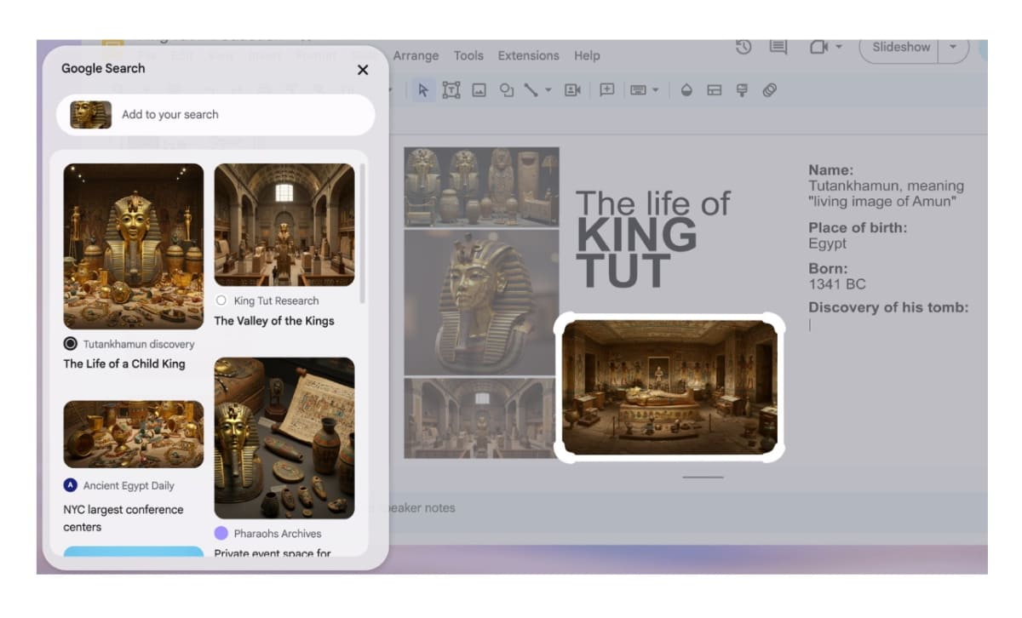Open The Valley of the Kings link
Viewport: 1022px width, 618px height.
point(274,321)
